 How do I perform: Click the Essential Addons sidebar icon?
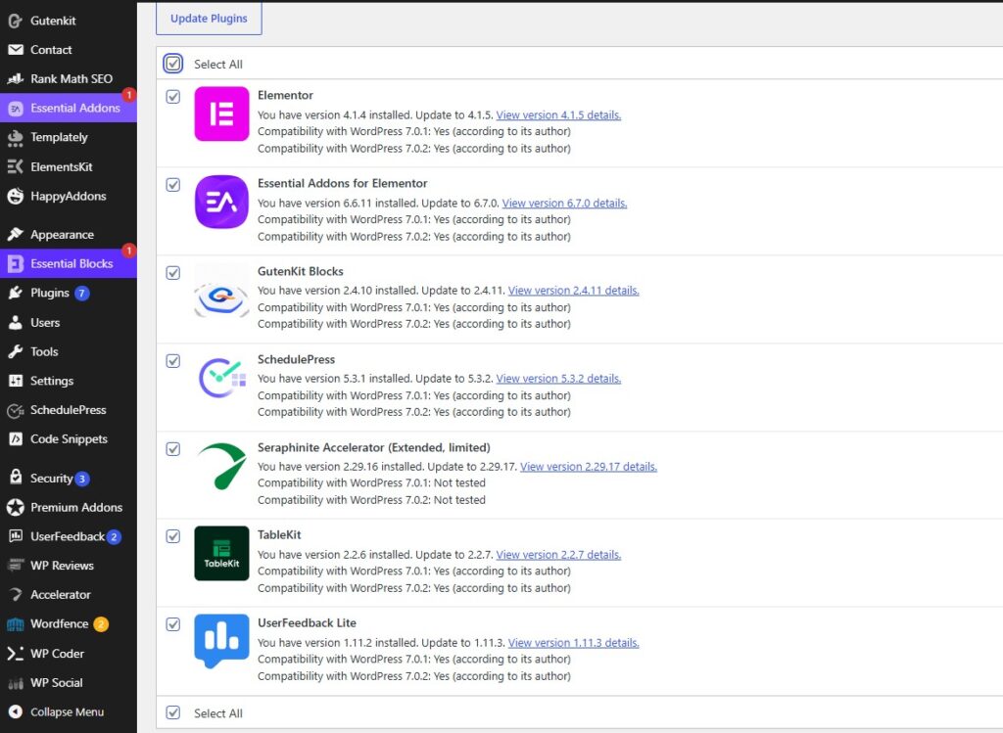pyautogui.click(x=16, y=108)
